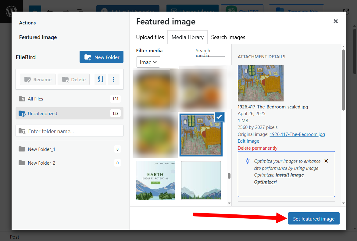Click the lightbulb tip icon
The image size is (357, 241).
[x=248, y=161]
